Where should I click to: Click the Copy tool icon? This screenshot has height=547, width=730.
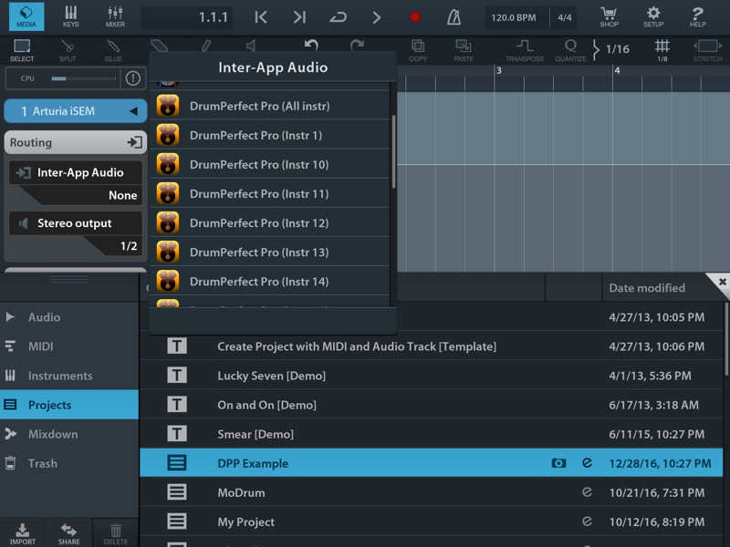coord(418,50)
